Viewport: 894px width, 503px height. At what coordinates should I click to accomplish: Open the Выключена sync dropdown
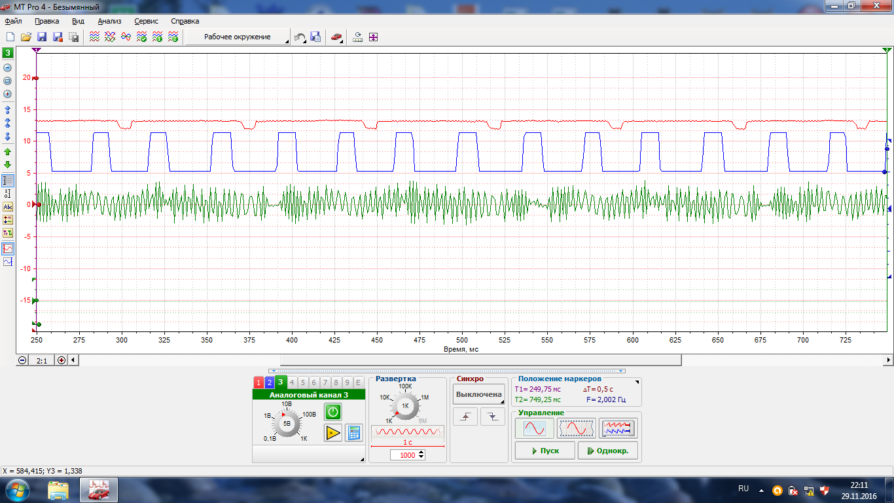pyautogui.click(x=479, y=394)
